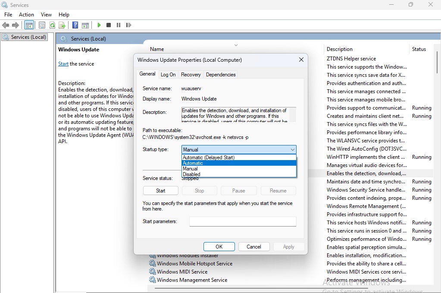The width and height of the screenshot is (441, 293).
Task: Switch to the Recovery tab
Action: pos(191,75)
